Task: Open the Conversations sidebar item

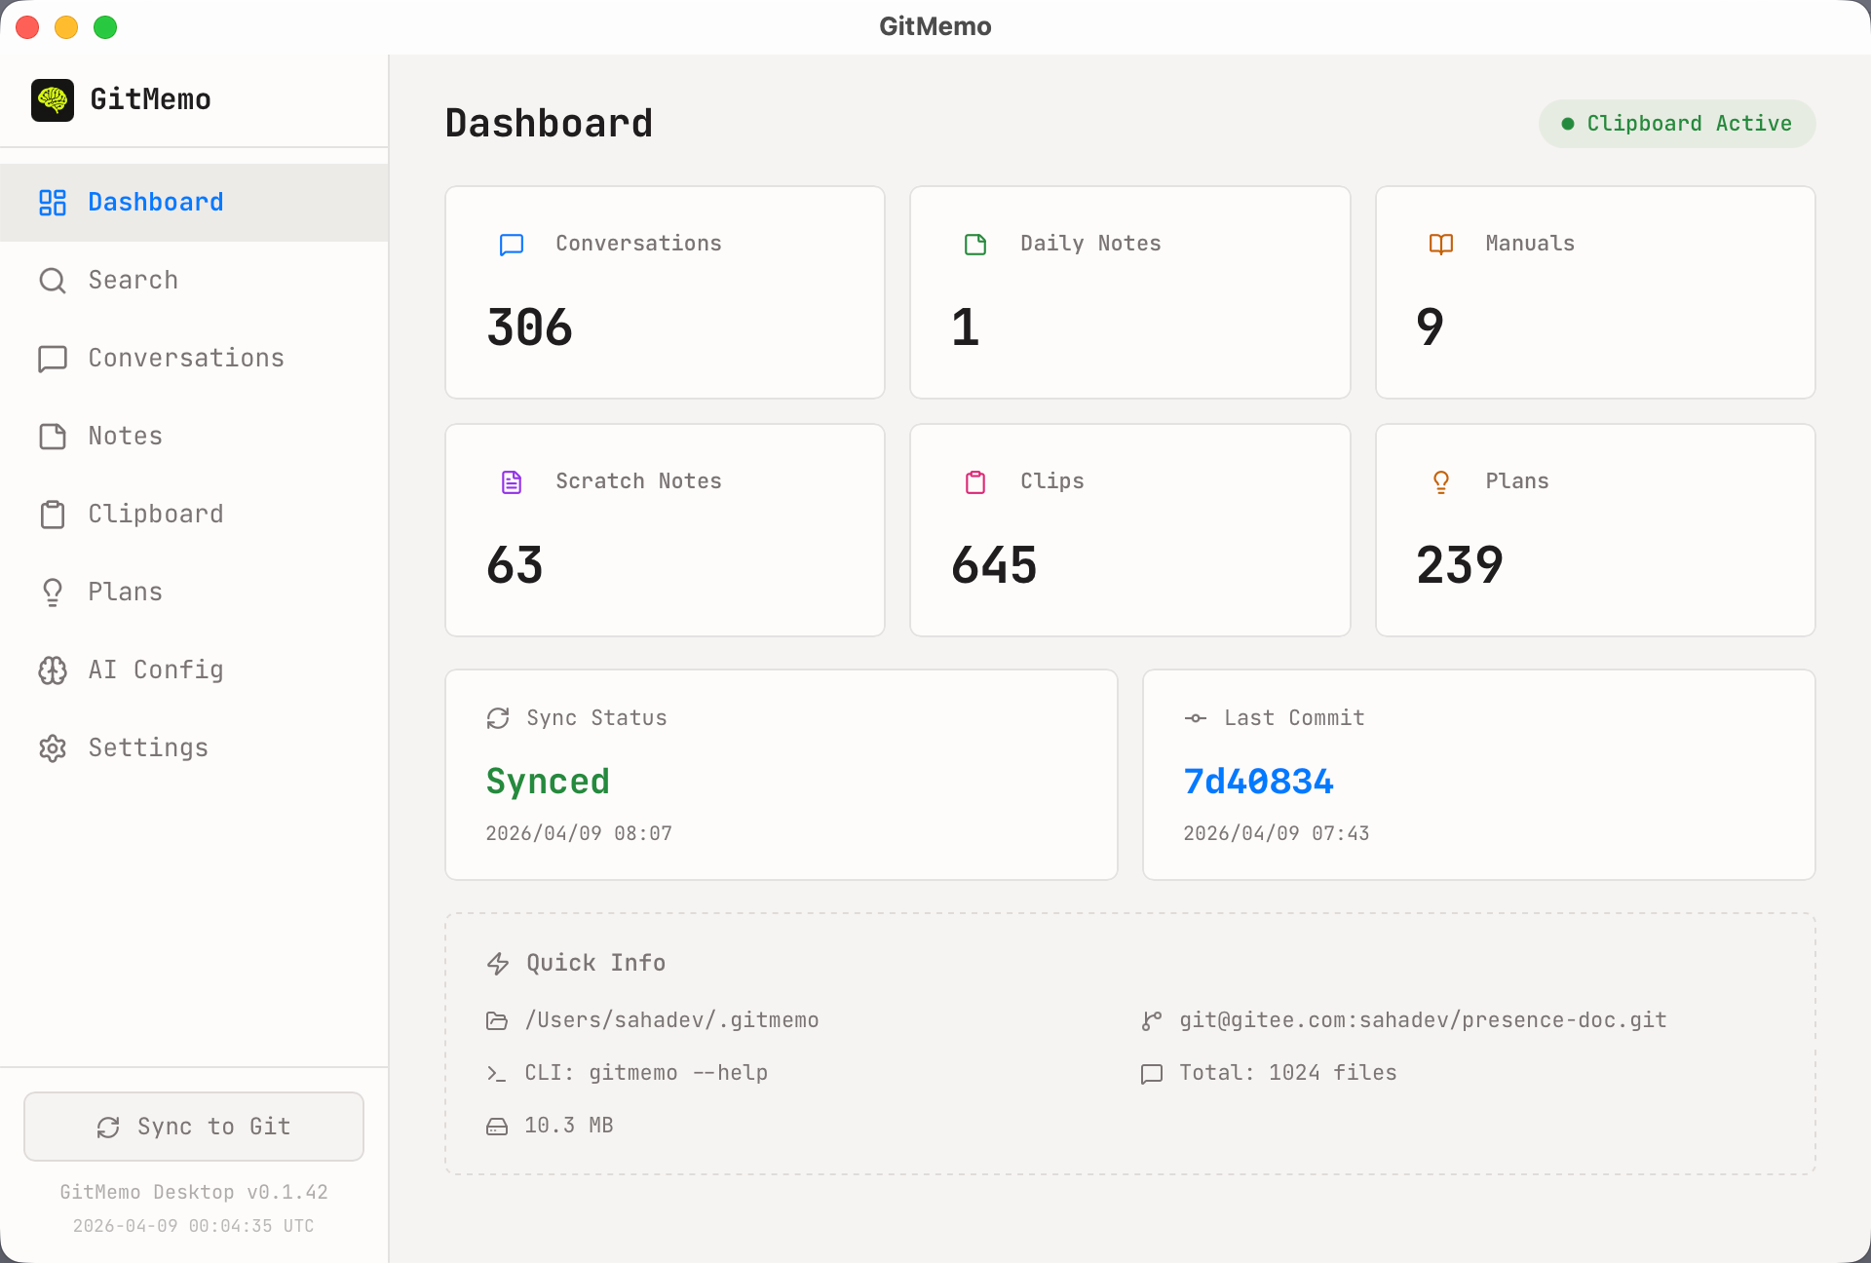Action: tap(185, 359)
